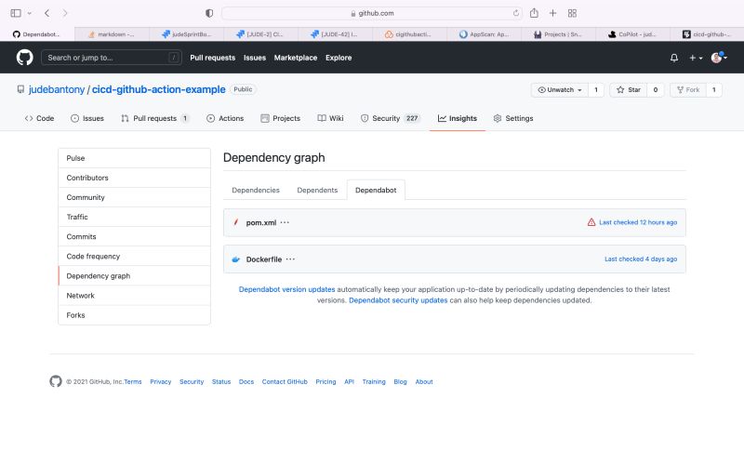Go to Pull requests in top navigation
Screen dimensions: 744x465
tap(213, 58)
